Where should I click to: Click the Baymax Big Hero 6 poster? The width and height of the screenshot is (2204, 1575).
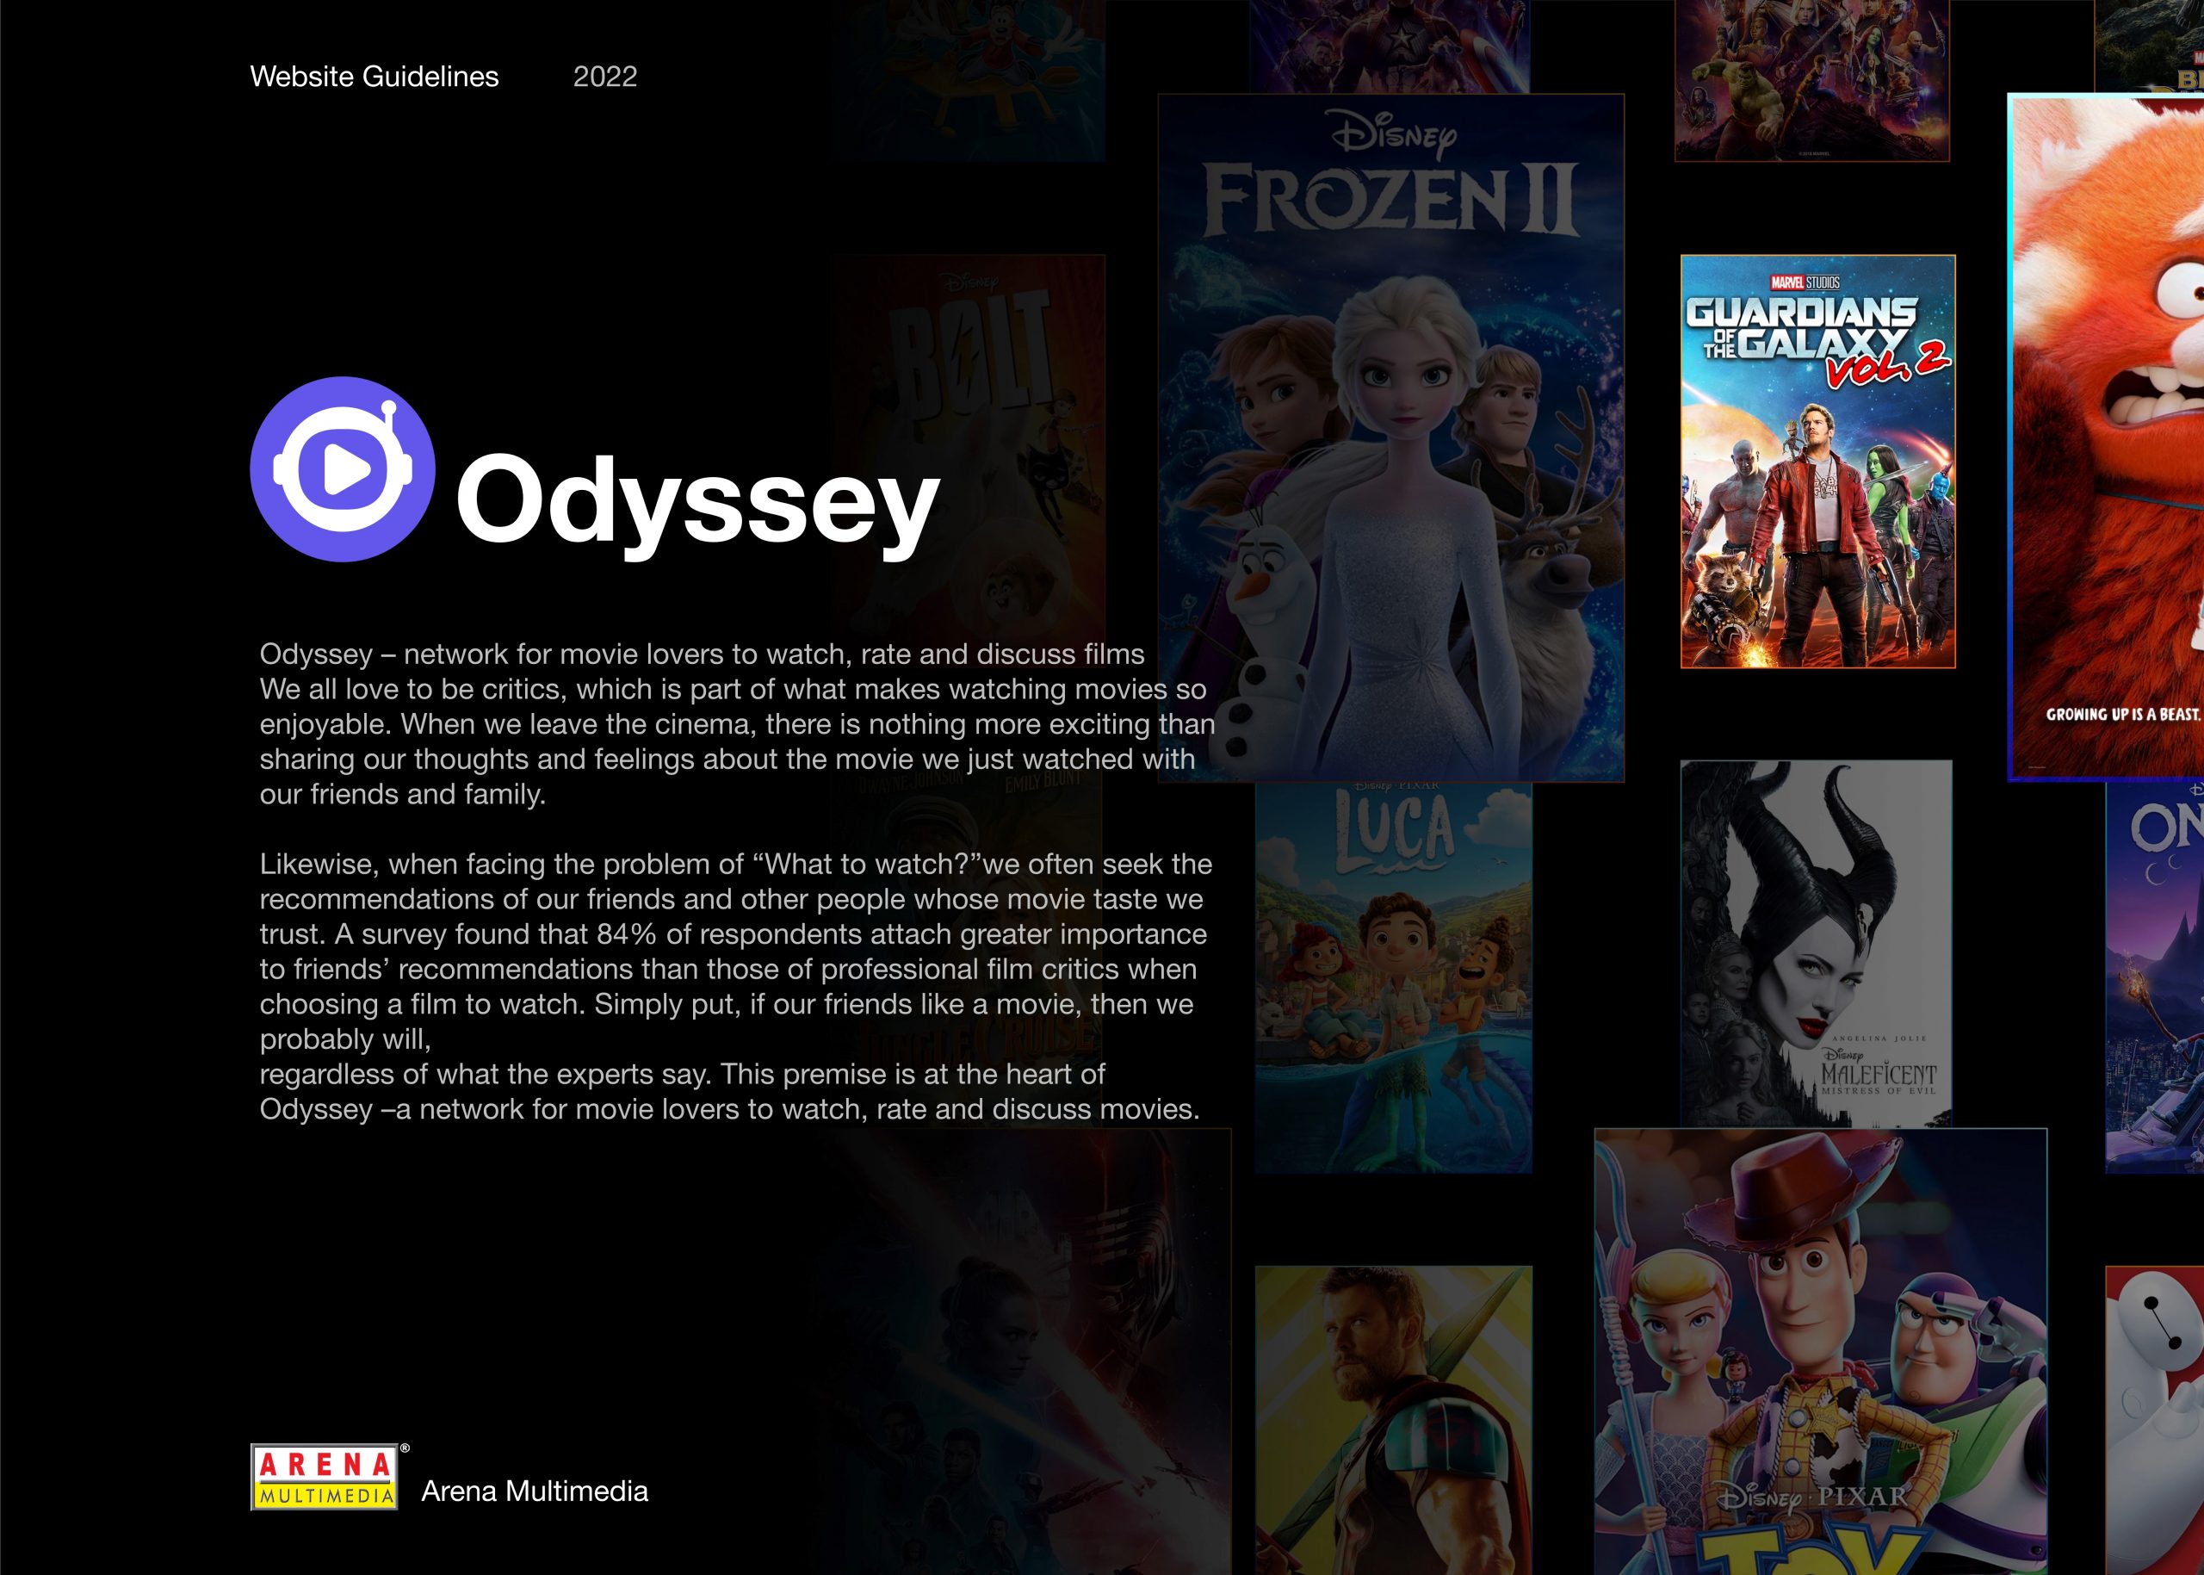pos(2155,1420)
